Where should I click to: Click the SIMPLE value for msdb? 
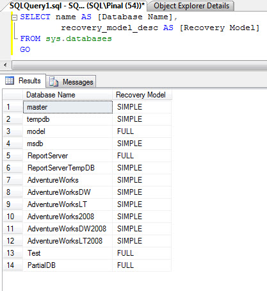pos(142,144)
